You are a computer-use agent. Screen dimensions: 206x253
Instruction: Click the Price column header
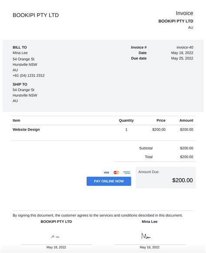coord(161,120)
